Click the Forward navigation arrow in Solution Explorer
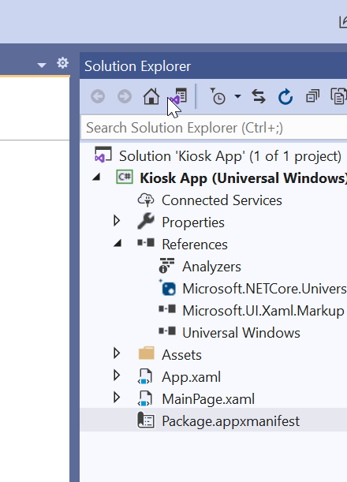Screen dimensions: 347x482 click(125, 96)
